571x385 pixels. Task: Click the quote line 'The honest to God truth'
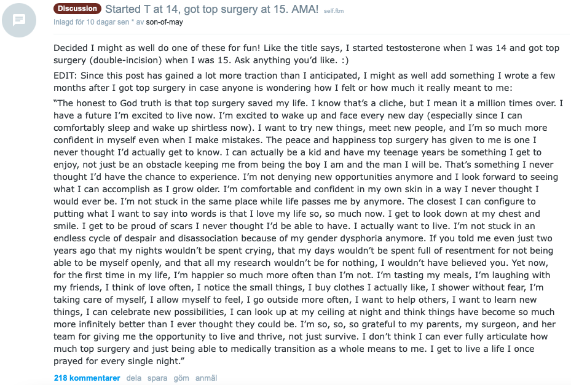coord(184,104)
